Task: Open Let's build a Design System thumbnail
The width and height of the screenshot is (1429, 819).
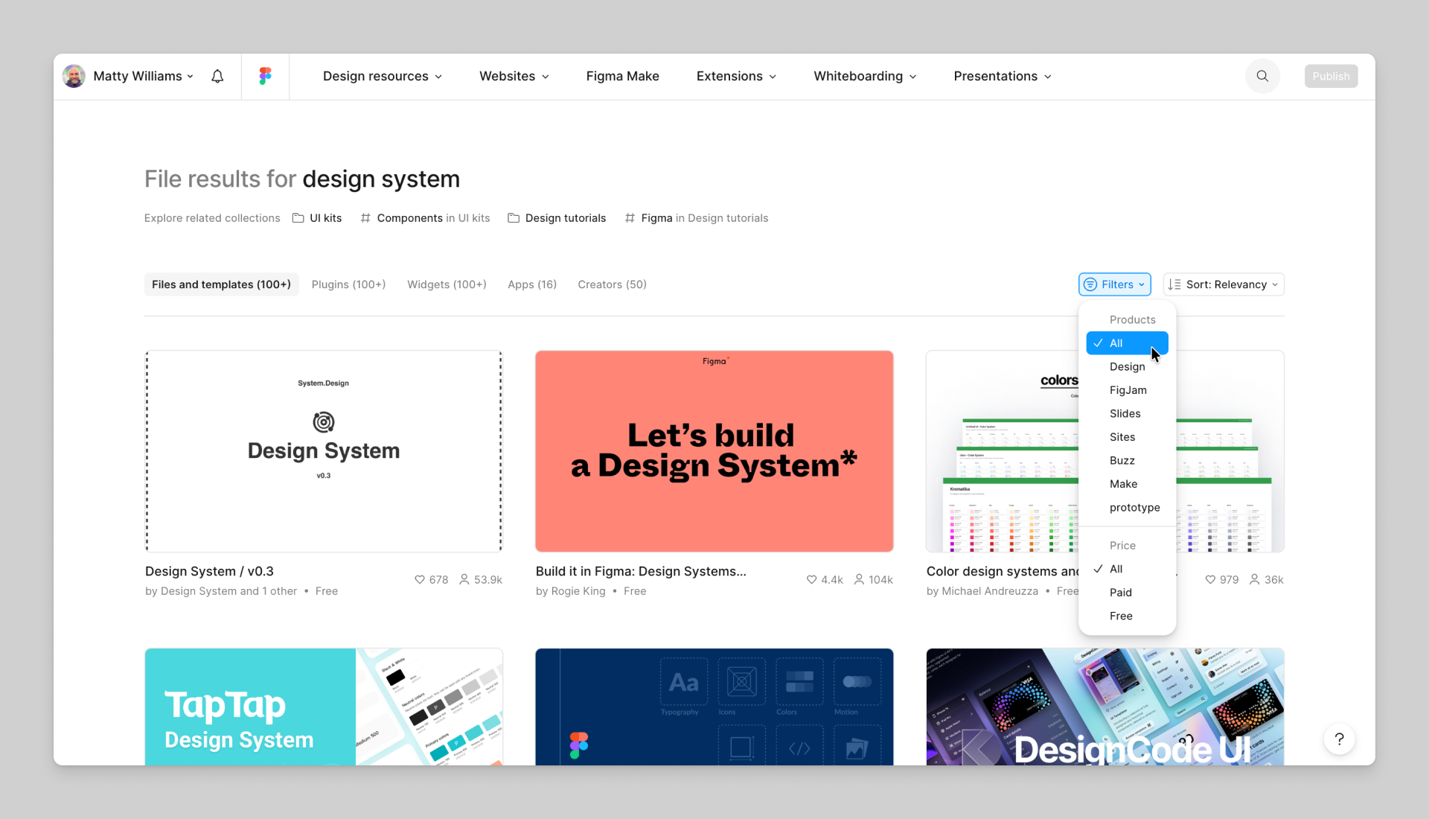Action: [714, 451]
